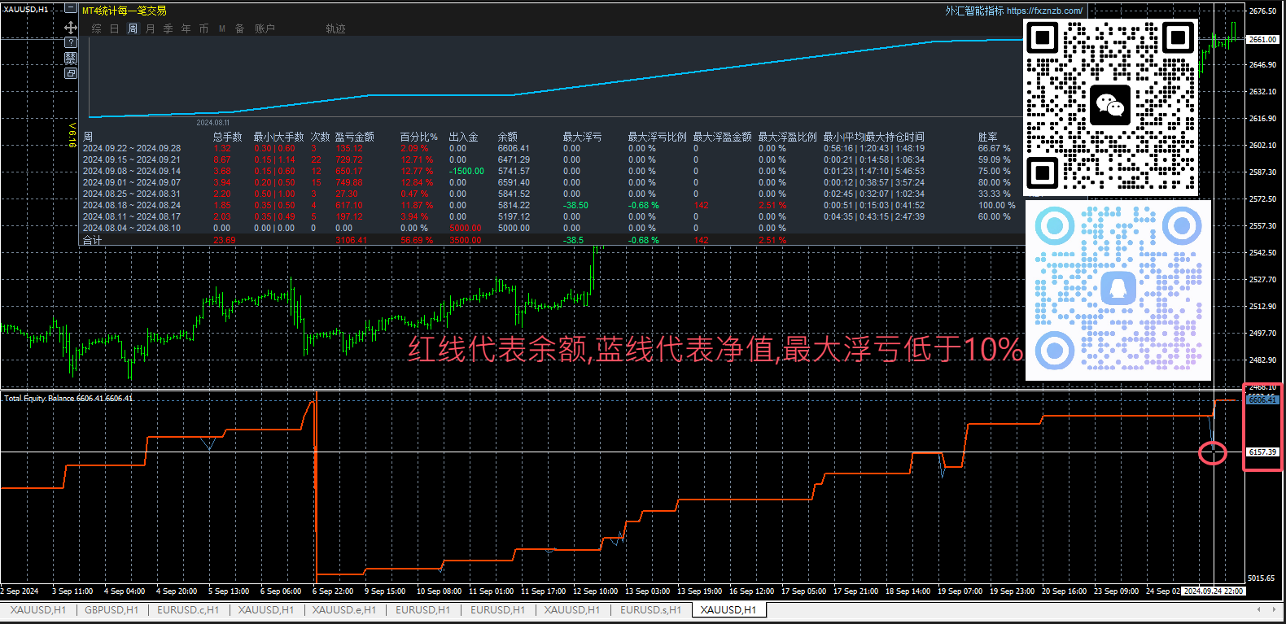Click the blue QR code image
This screenshot has height=624, width=1286.
1118,290
